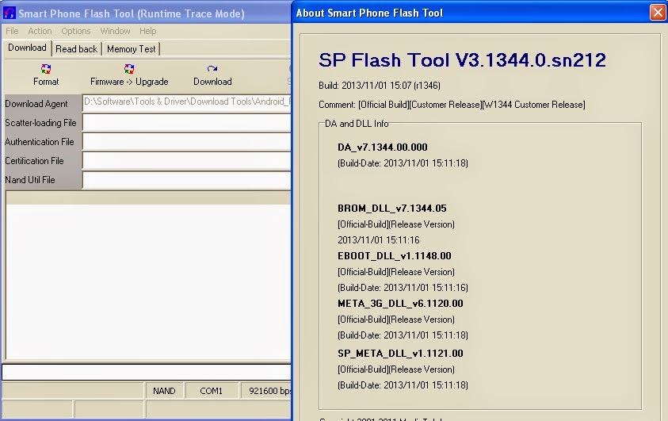Click the DA and DLL Info group label

[x=357, y=124]
